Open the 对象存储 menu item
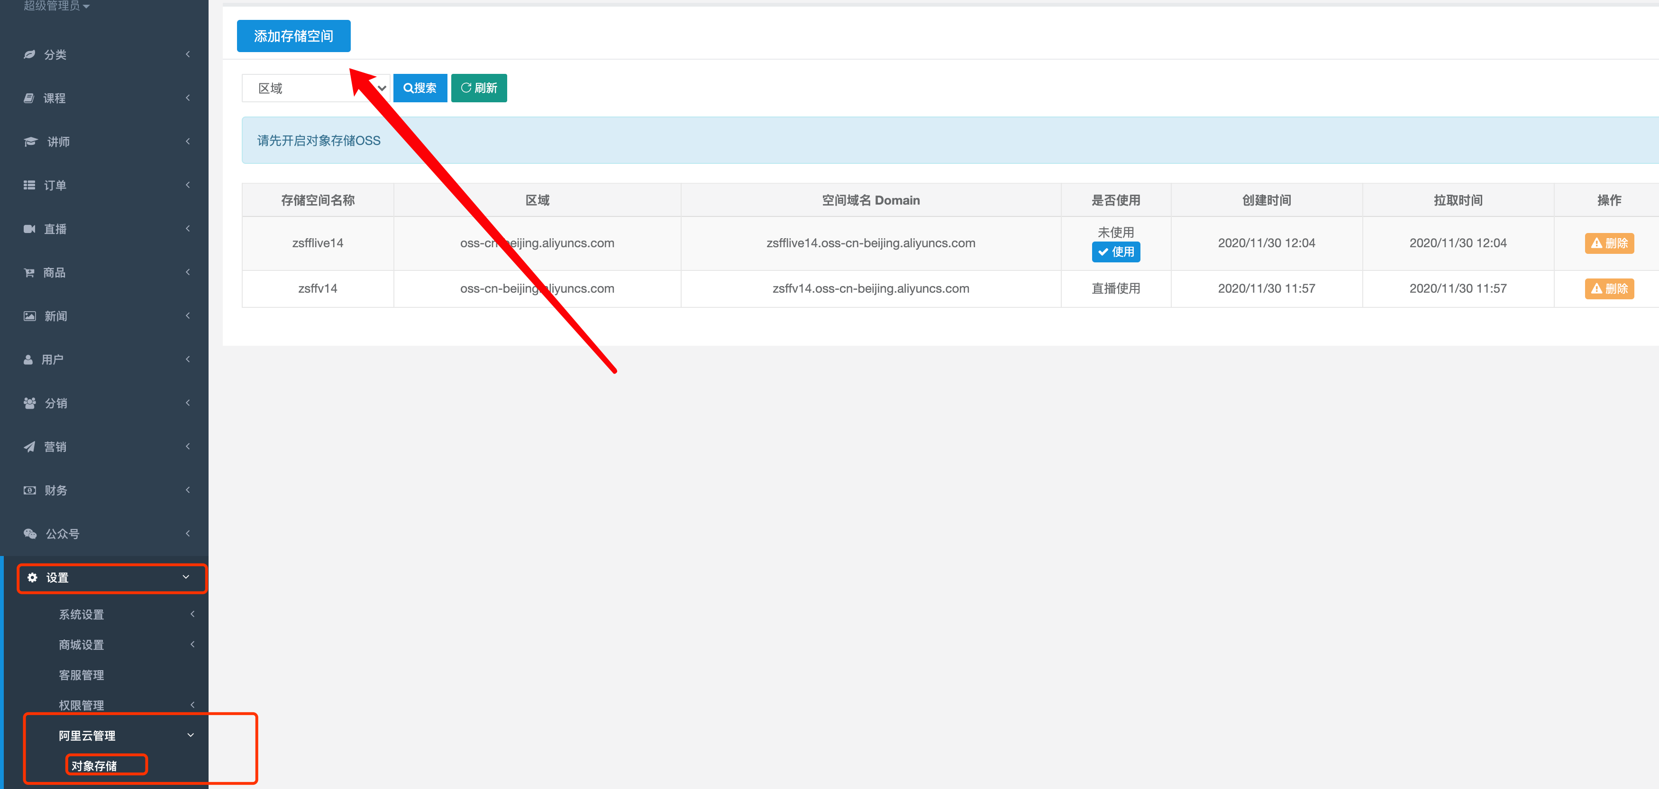 95,765
